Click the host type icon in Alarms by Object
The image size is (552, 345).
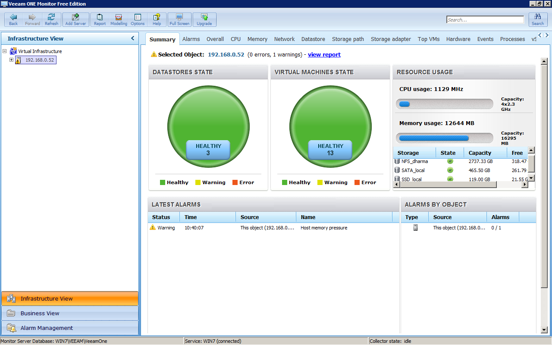pos(415,228)
